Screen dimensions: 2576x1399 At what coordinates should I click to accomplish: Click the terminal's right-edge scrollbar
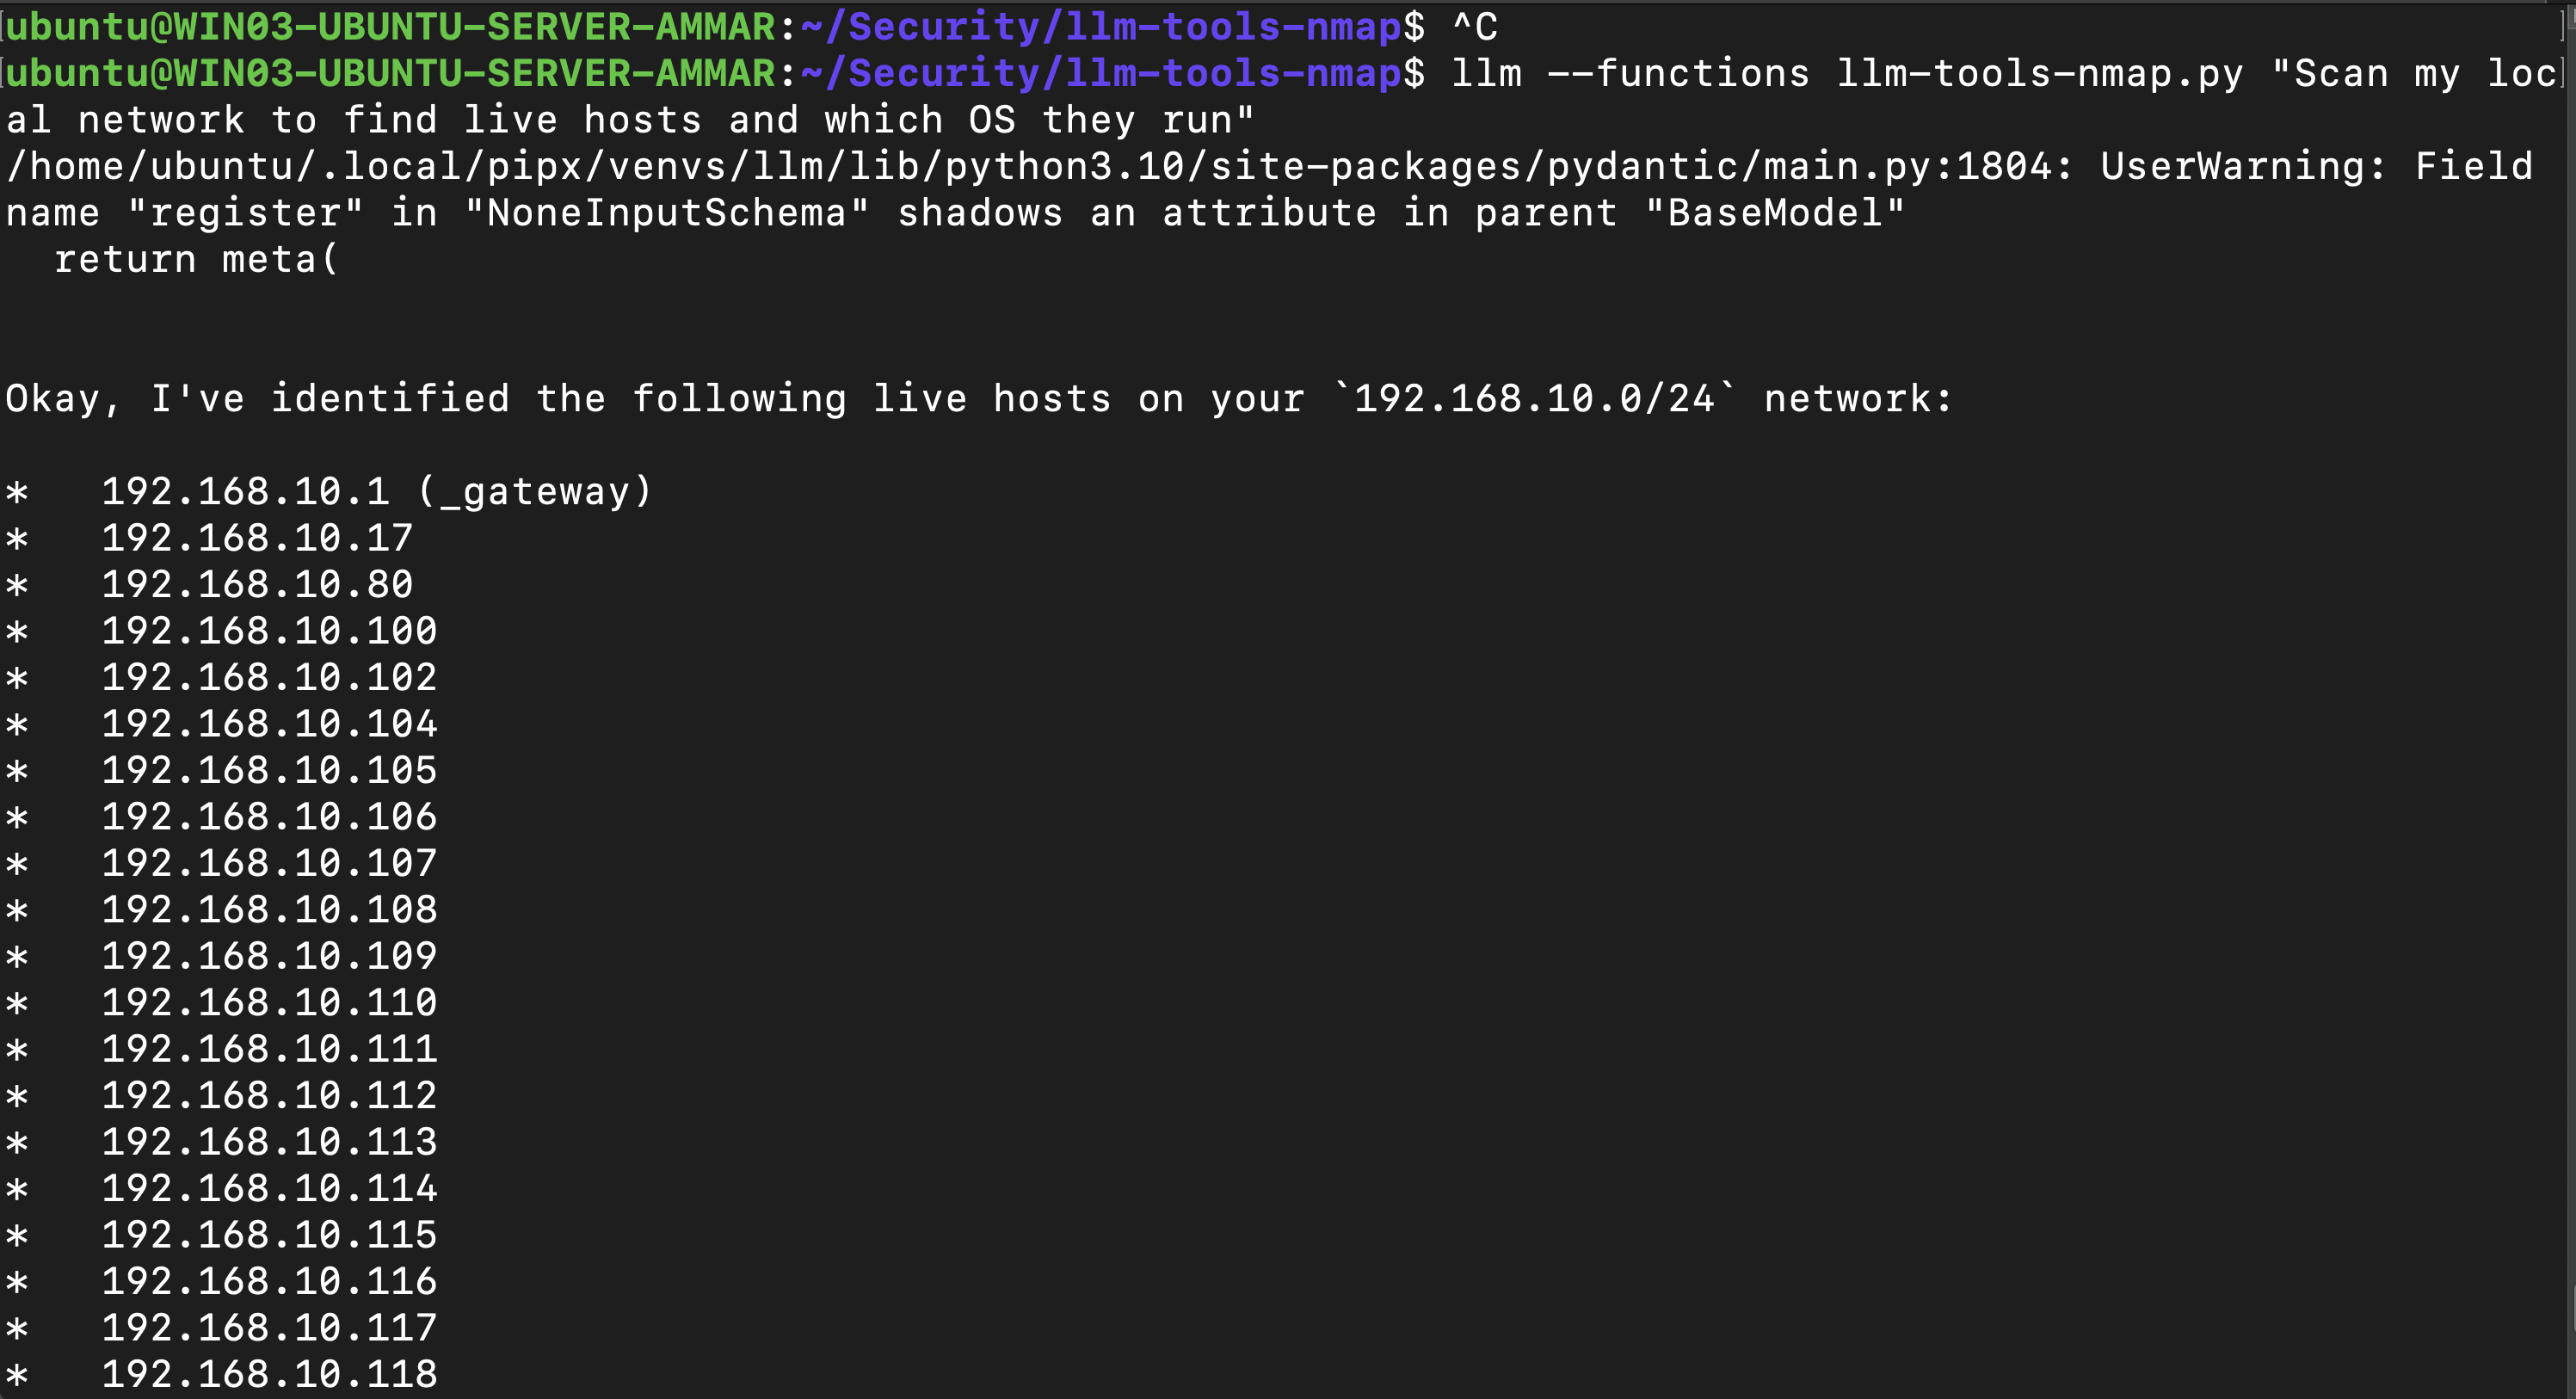click(x=2570, y=700)
